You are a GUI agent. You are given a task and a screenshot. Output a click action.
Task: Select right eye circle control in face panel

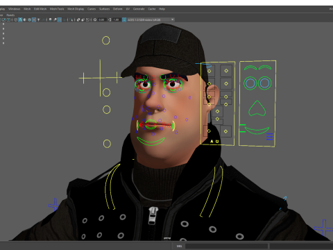tap(264, 83)
